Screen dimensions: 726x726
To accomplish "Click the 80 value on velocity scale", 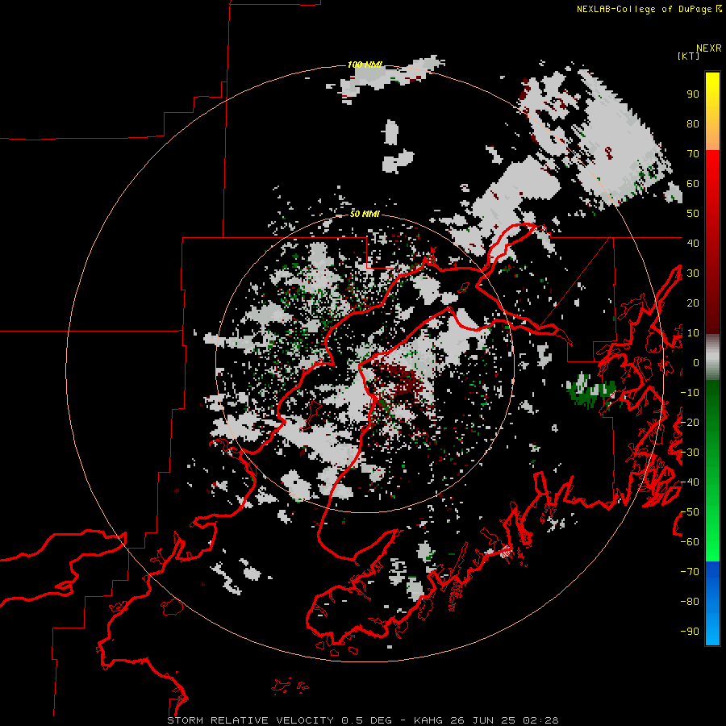I will coord(693,124).
